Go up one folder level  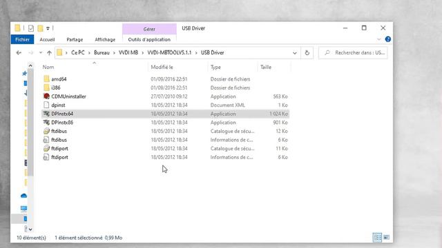coord(49,53)
